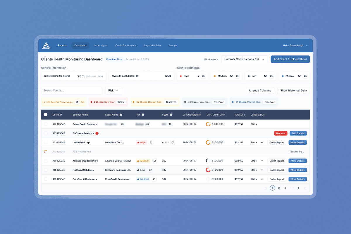351x234 pixels.
Task: Go to the next page using the pagination arrow
Action: pos(305,188)
